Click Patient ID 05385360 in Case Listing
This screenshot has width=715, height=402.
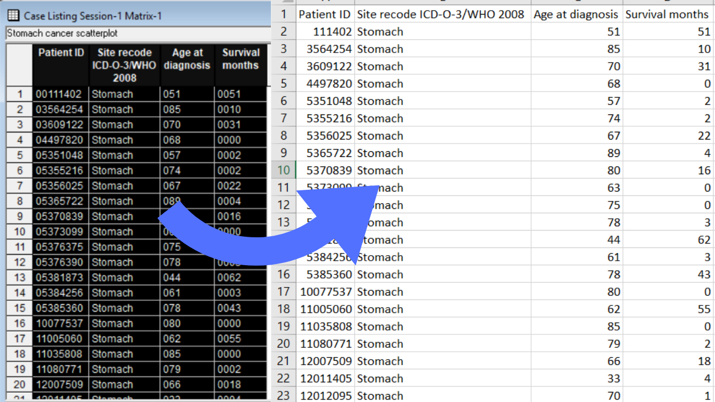click(x=61, y=308)
